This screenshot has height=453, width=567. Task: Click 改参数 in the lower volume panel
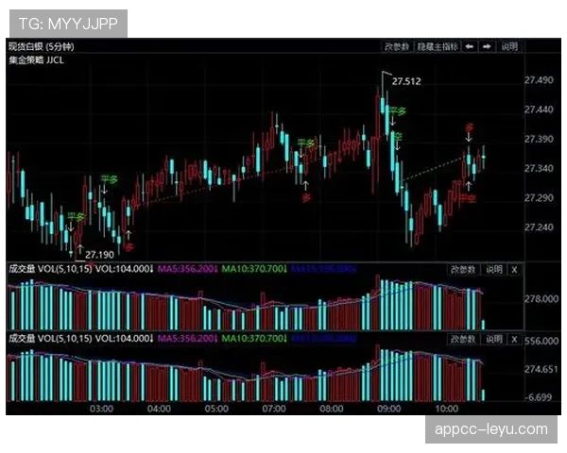pyautogui.click(x=462, y=337)
